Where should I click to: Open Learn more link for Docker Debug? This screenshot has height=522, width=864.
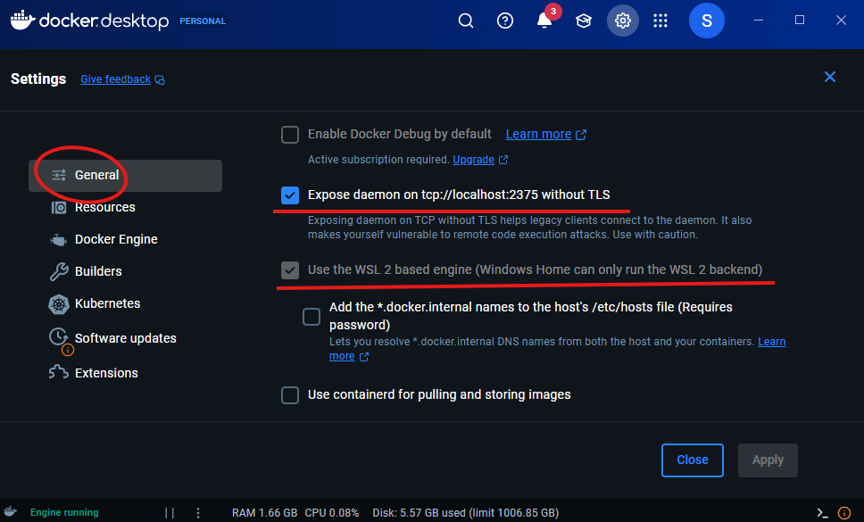(x=538, y=135)
